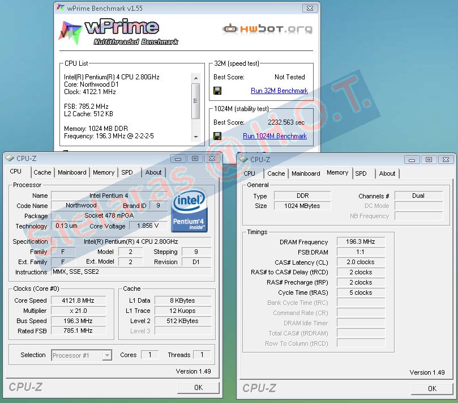Click the Instructions field MMX, SSE, SSE2
458x403 pixels.
(131, 272)
